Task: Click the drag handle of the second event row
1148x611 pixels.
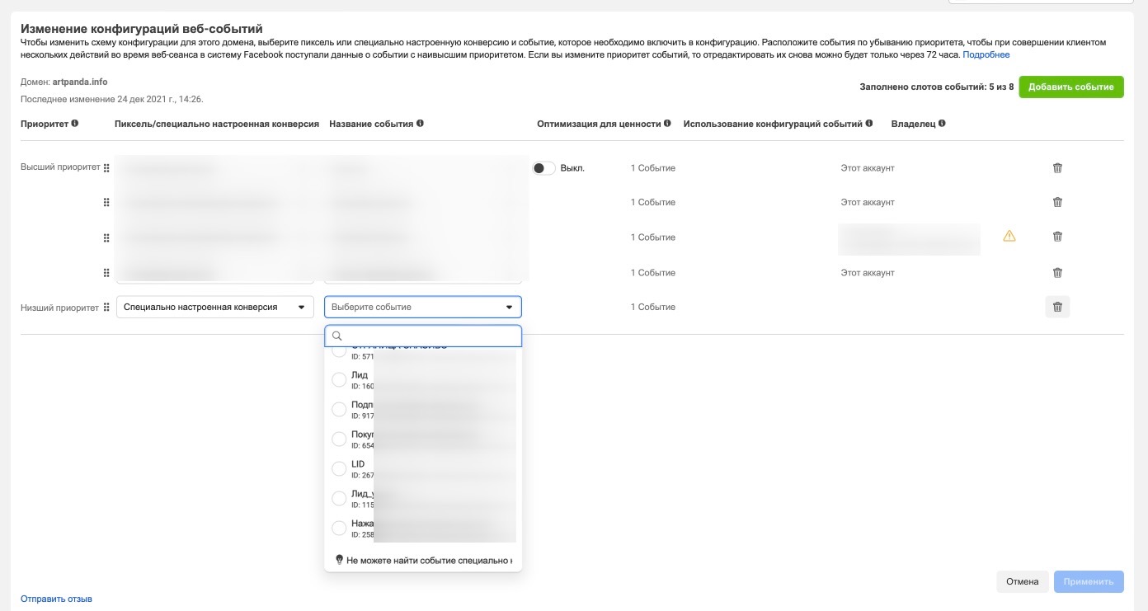Action: (x=106, y=202)
